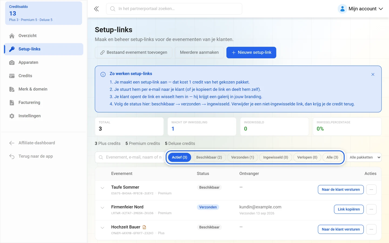Focus the partner portal search field
The height and width of the screenshot is (243, 389).
tap(174, 9)
